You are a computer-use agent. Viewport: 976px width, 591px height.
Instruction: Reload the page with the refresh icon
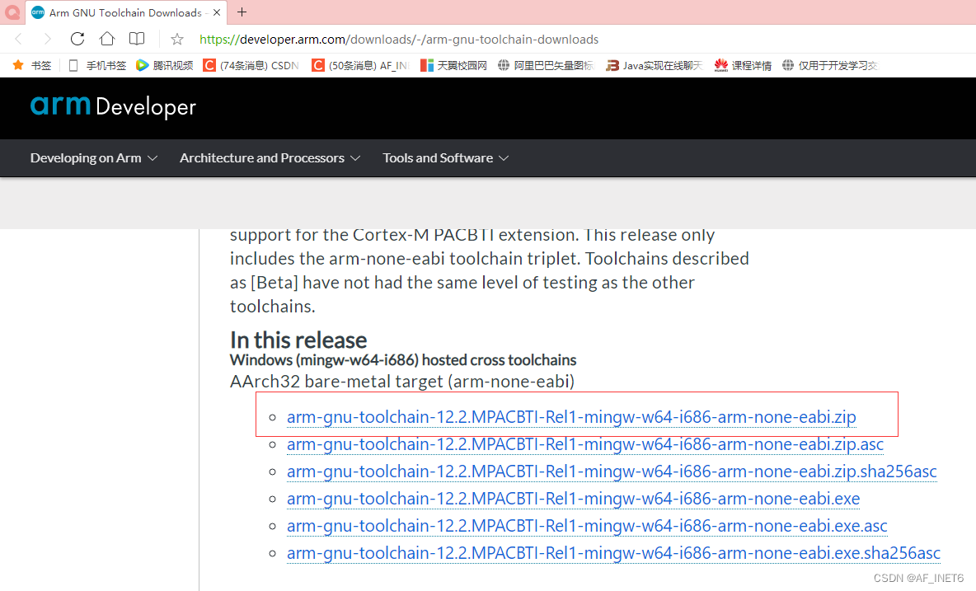77,39
